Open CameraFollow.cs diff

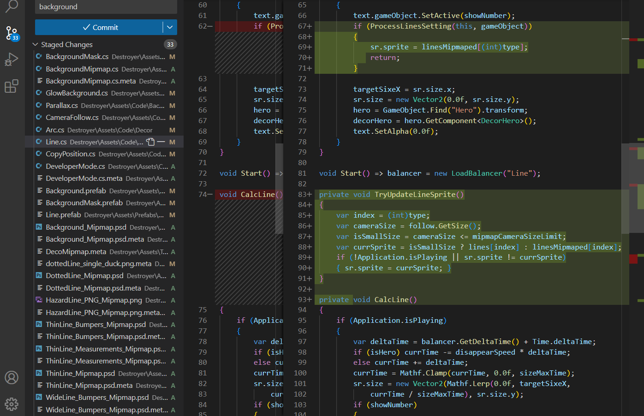(x=104, y=118)
